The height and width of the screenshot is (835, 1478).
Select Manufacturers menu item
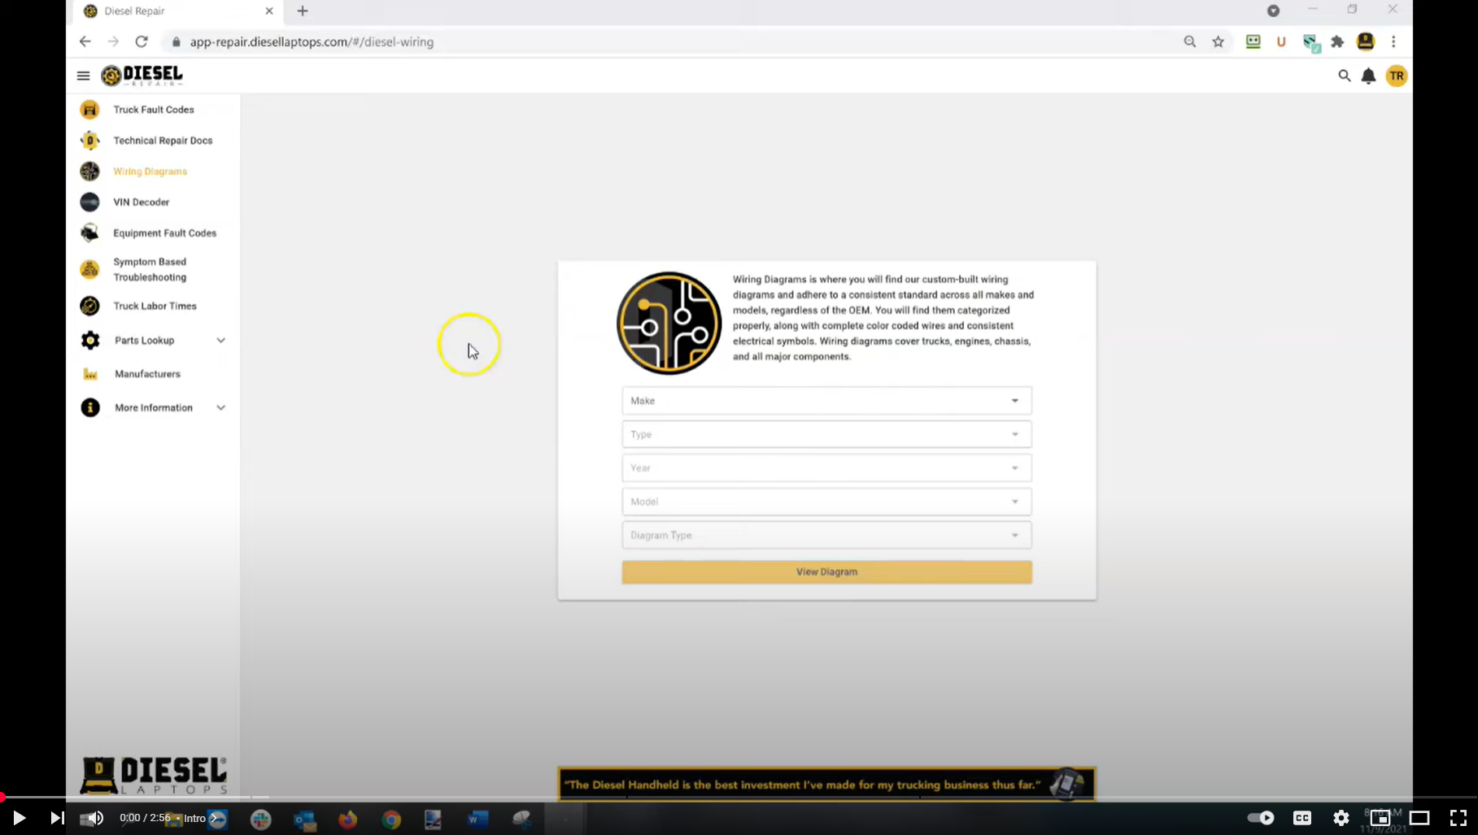147,374
